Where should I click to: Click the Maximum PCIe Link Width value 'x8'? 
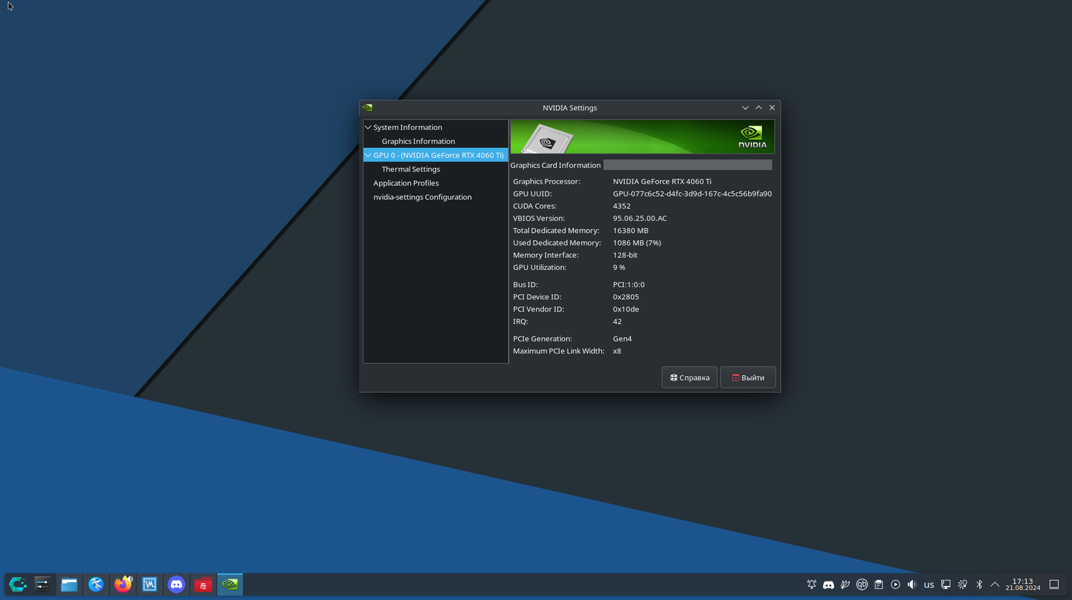[x=617, y=351]
